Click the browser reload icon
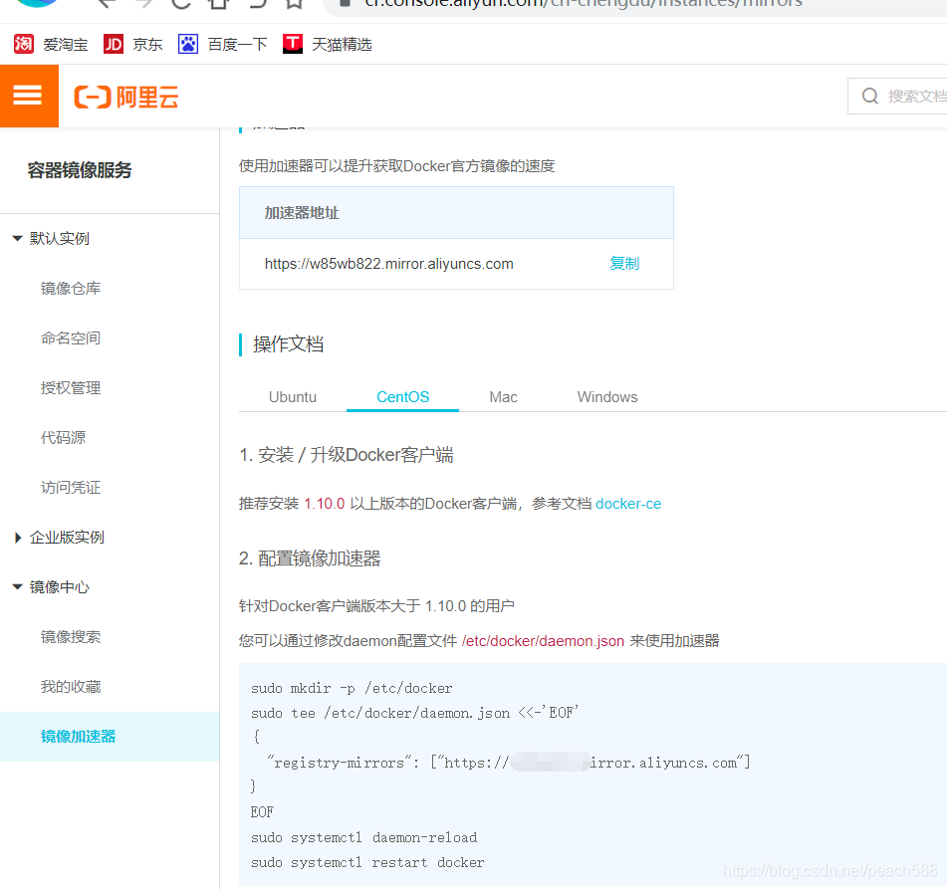947x889 pixels. 180,3
